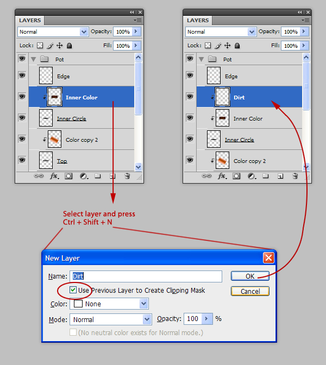Open adjustment layer icon in right Layers panel
326x365 pixels.
(252, 176)
